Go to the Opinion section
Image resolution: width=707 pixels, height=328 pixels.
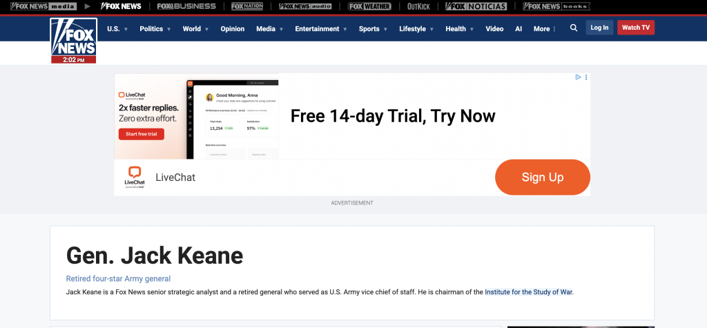pos(232,28)
